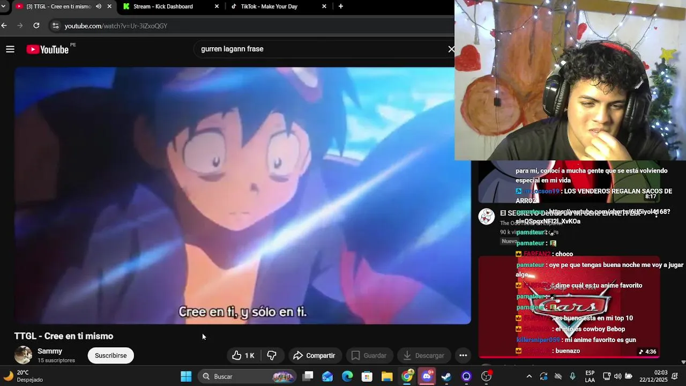Open Discord from the taskbar
Screen dimensions: 686x386
coord(427,376)
